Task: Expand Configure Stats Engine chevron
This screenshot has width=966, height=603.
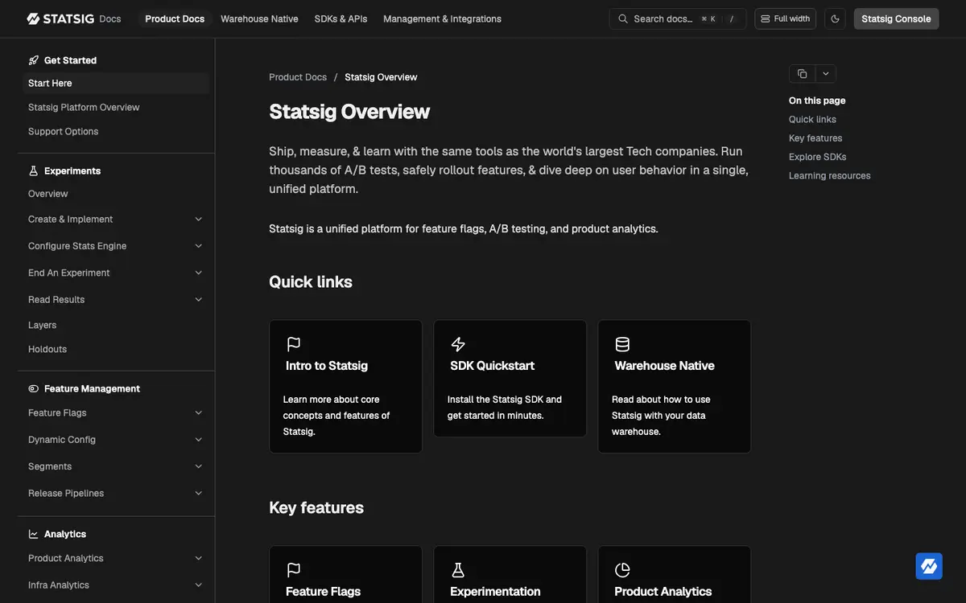Action: click(199, 246)
